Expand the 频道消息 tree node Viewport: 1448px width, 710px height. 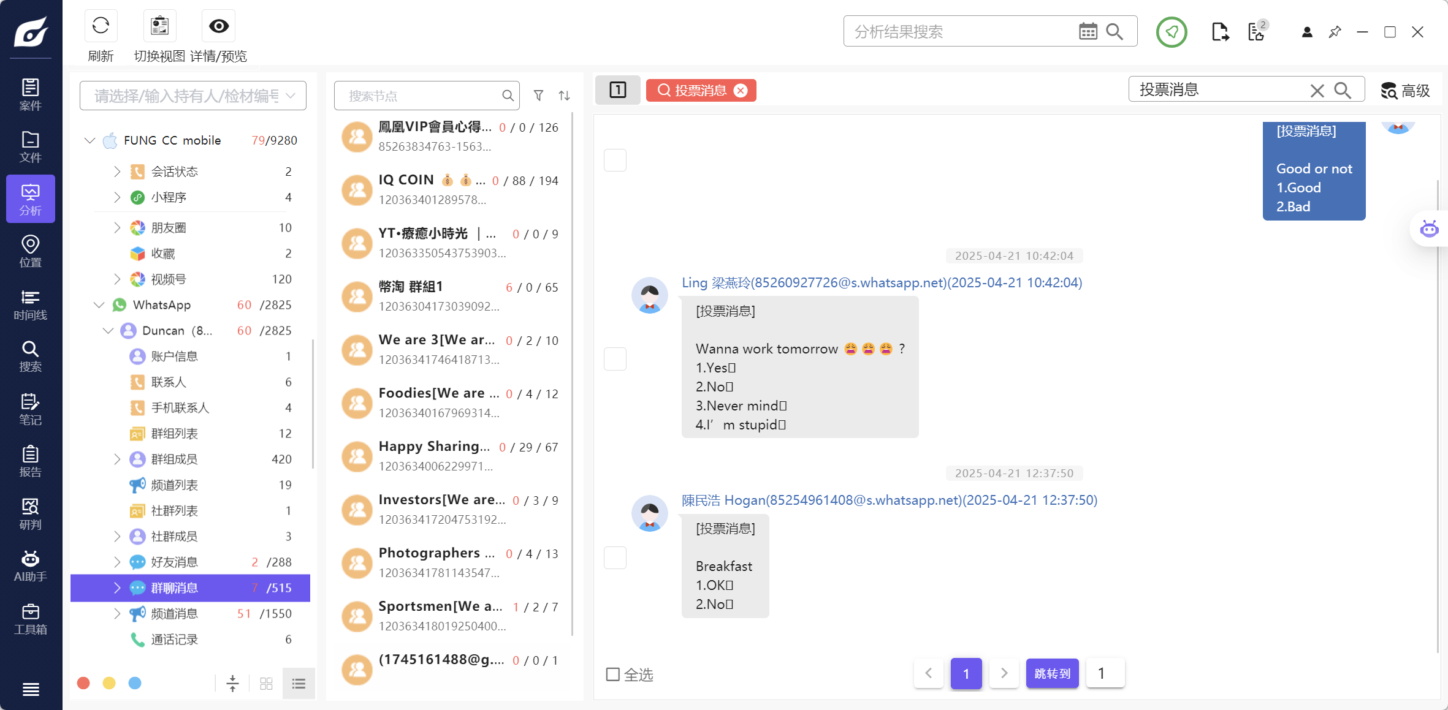(x=117, y=613)
